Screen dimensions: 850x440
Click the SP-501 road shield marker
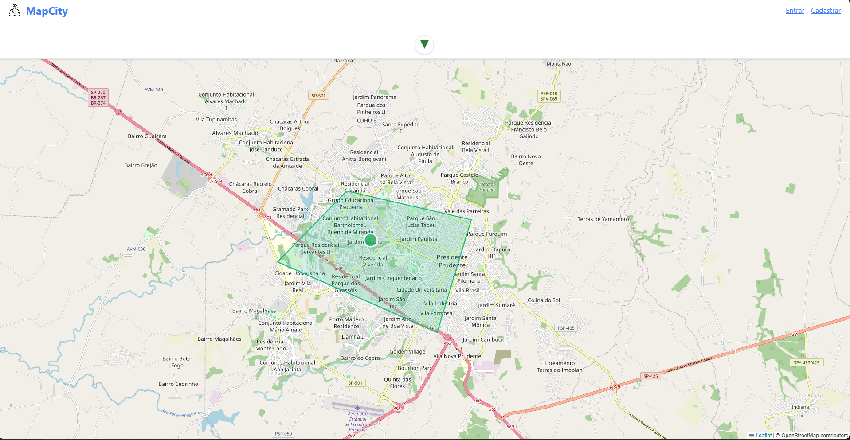[x=318, y=95]
